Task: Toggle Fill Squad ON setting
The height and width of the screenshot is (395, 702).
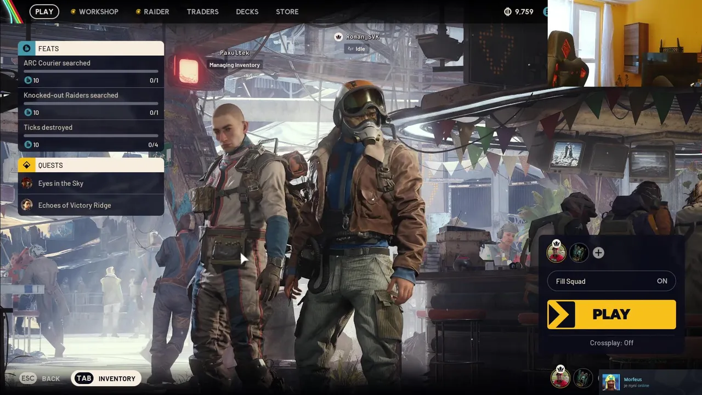Action: tap(612, 281)
